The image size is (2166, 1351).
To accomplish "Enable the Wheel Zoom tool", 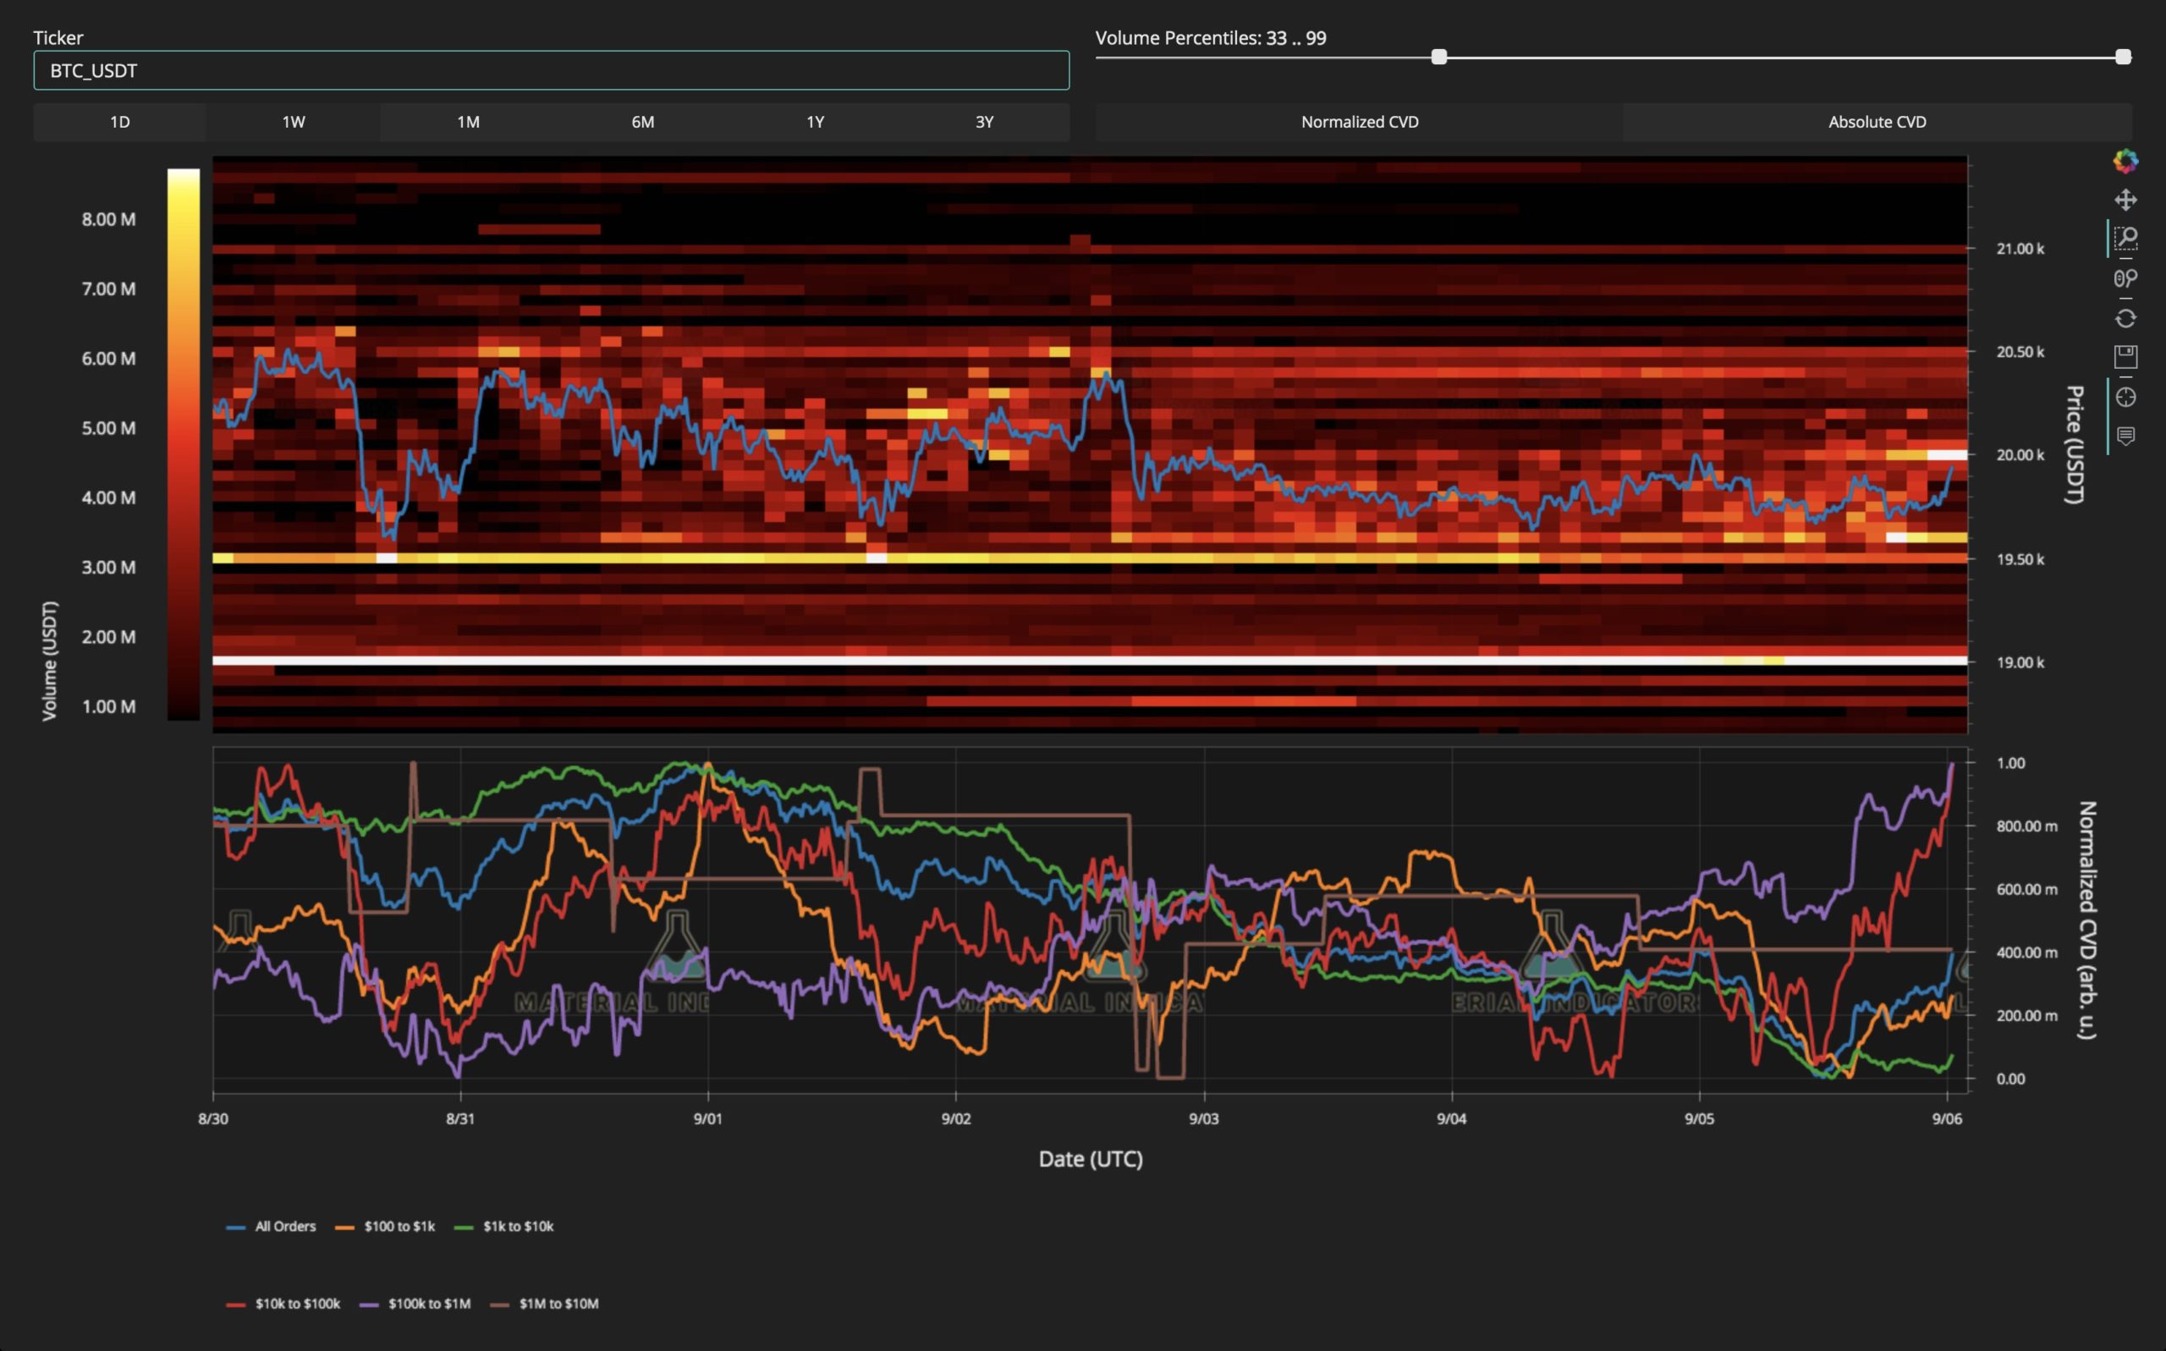I will [x=2125, y=279].
